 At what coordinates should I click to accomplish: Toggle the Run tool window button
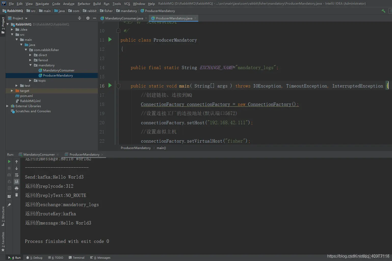(x=15, y=258)
